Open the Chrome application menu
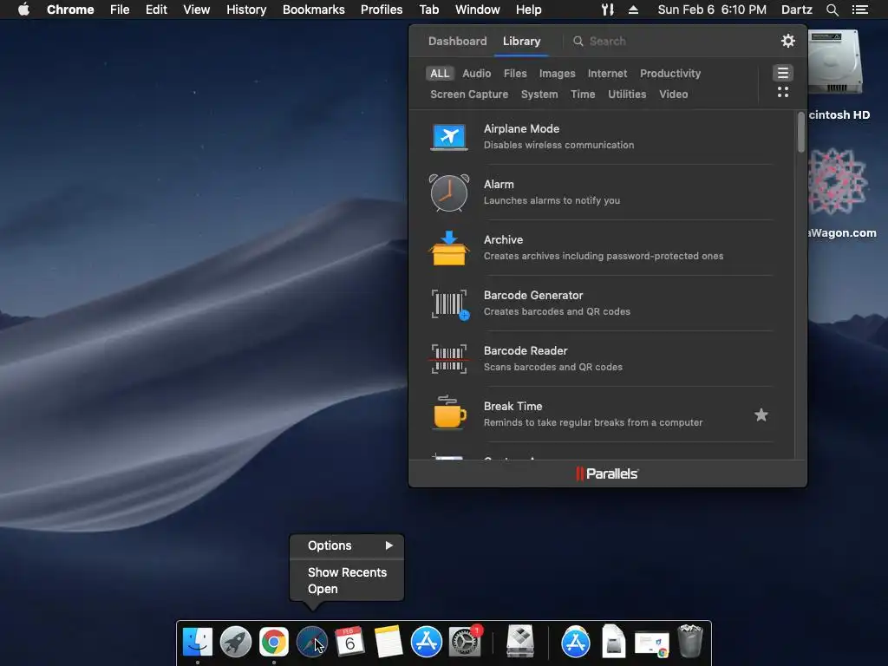The image size is (888, 666). pyautogui.click(x=70, y=10)
